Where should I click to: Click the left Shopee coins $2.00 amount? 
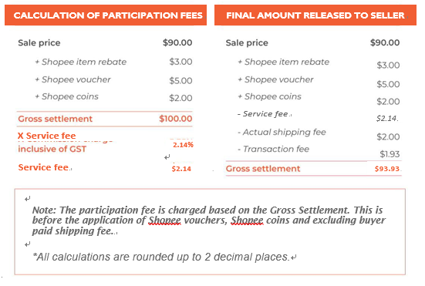180,98
